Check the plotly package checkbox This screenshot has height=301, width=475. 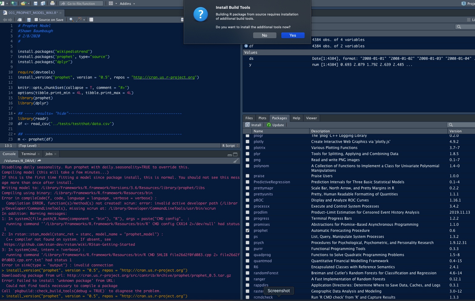coord(248,141)
